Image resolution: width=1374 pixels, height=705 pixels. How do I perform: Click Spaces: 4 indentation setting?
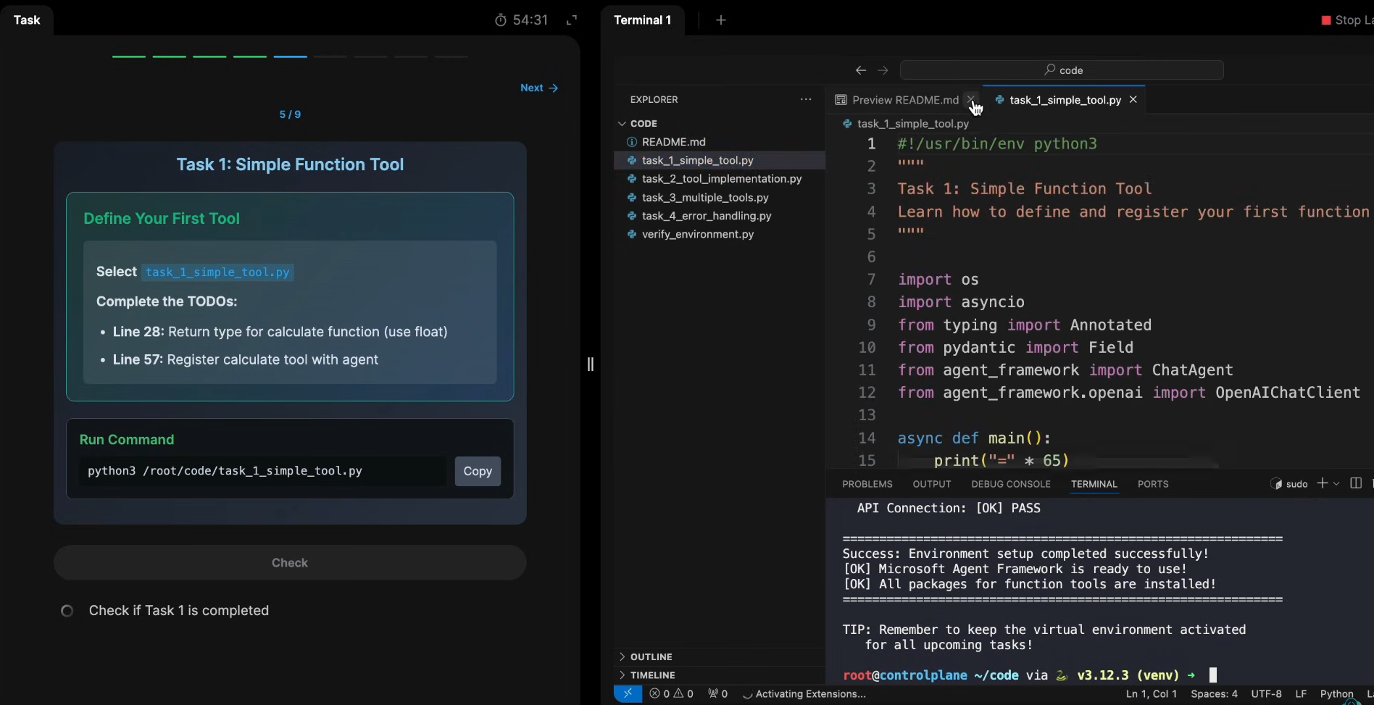[1214, 693]
